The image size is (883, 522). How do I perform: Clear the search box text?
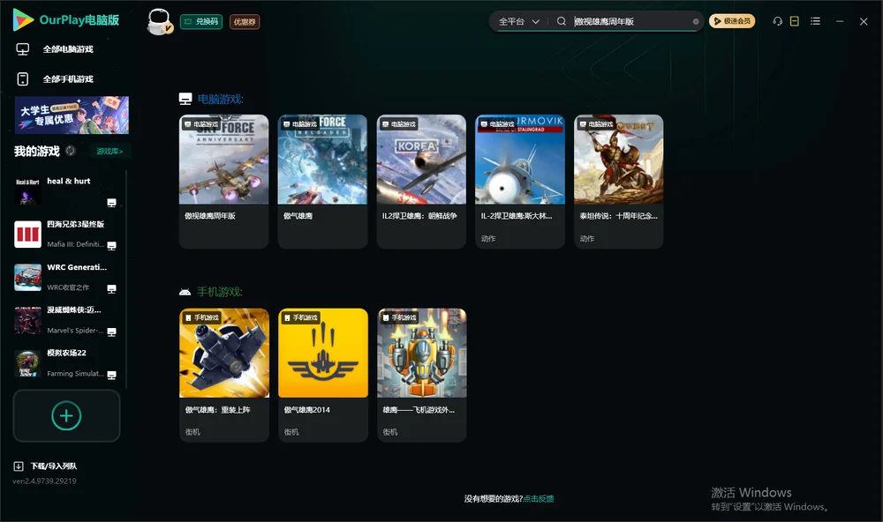pos(696,21)
